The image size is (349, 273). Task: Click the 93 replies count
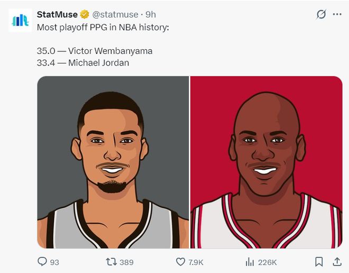pos(54,262)
